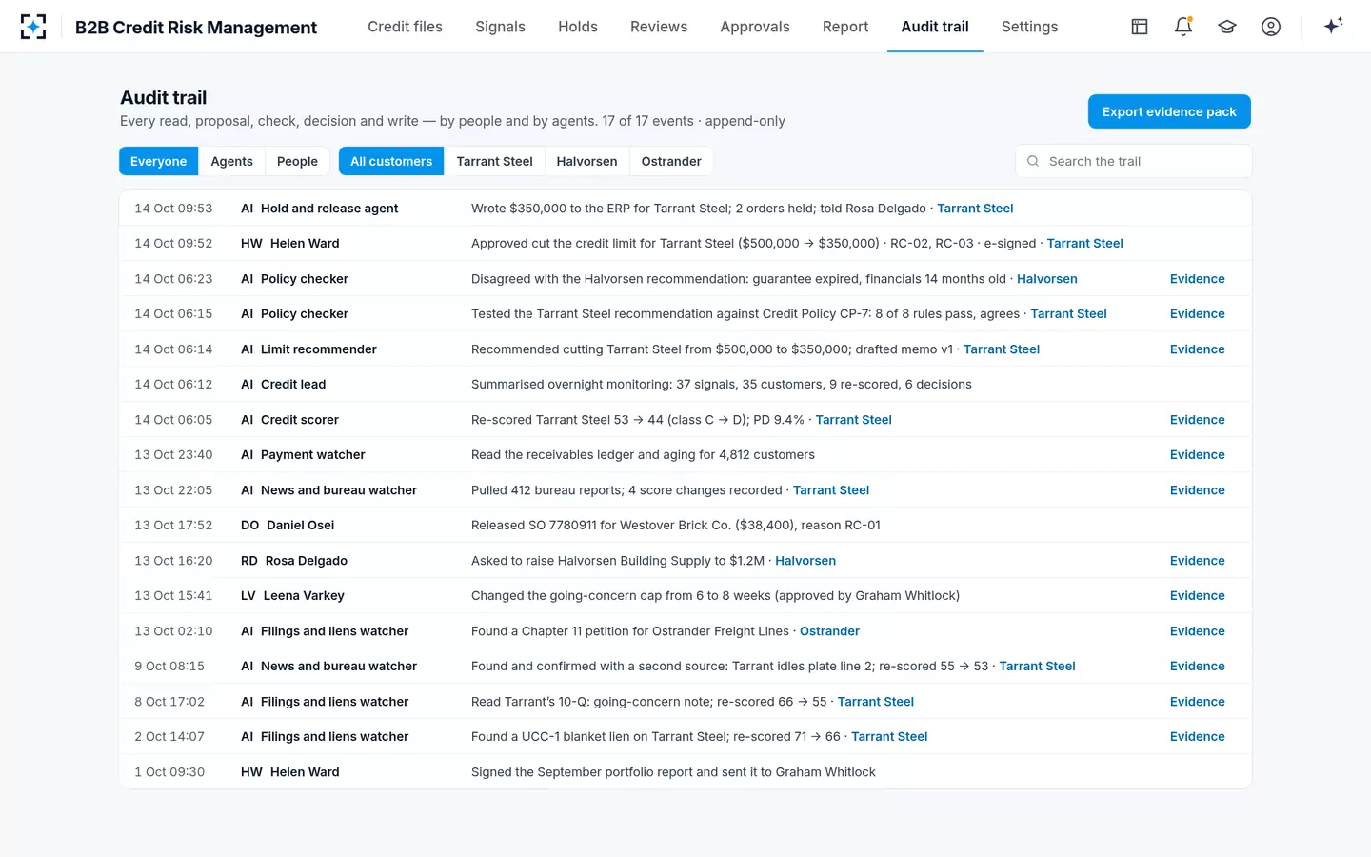Image resolution: width=1371 pixels, height=857 pixels.
Task: Click Tarrant Steel link in Helen Ward approval row
Action: coord(1084,244)
